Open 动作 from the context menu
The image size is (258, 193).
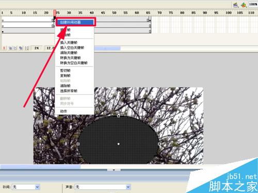(x=63, y=111)
